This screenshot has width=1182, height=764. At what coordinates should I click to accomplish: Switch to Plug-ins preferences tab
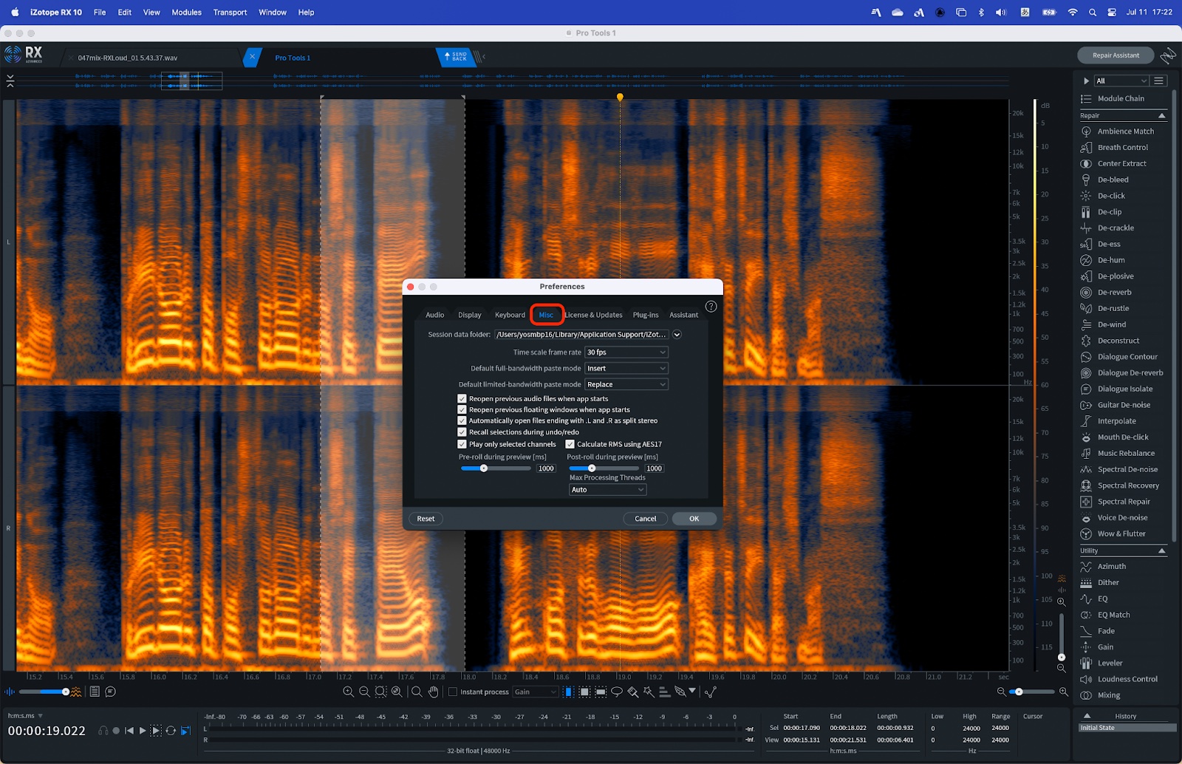tap(646, 315)
